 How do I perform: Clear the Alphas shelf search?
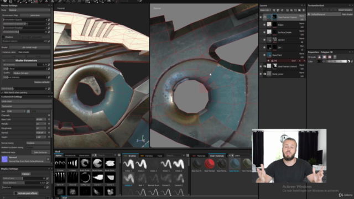pyautogui.click(x=116, y=155)
